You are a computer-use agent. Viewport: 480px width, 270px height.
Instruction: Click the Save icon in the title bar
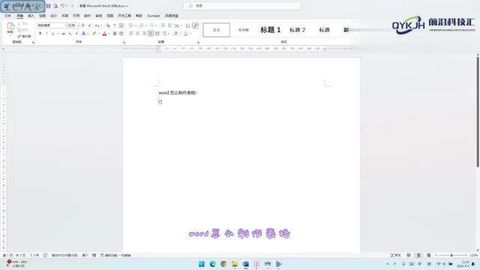tap(48, 6)
